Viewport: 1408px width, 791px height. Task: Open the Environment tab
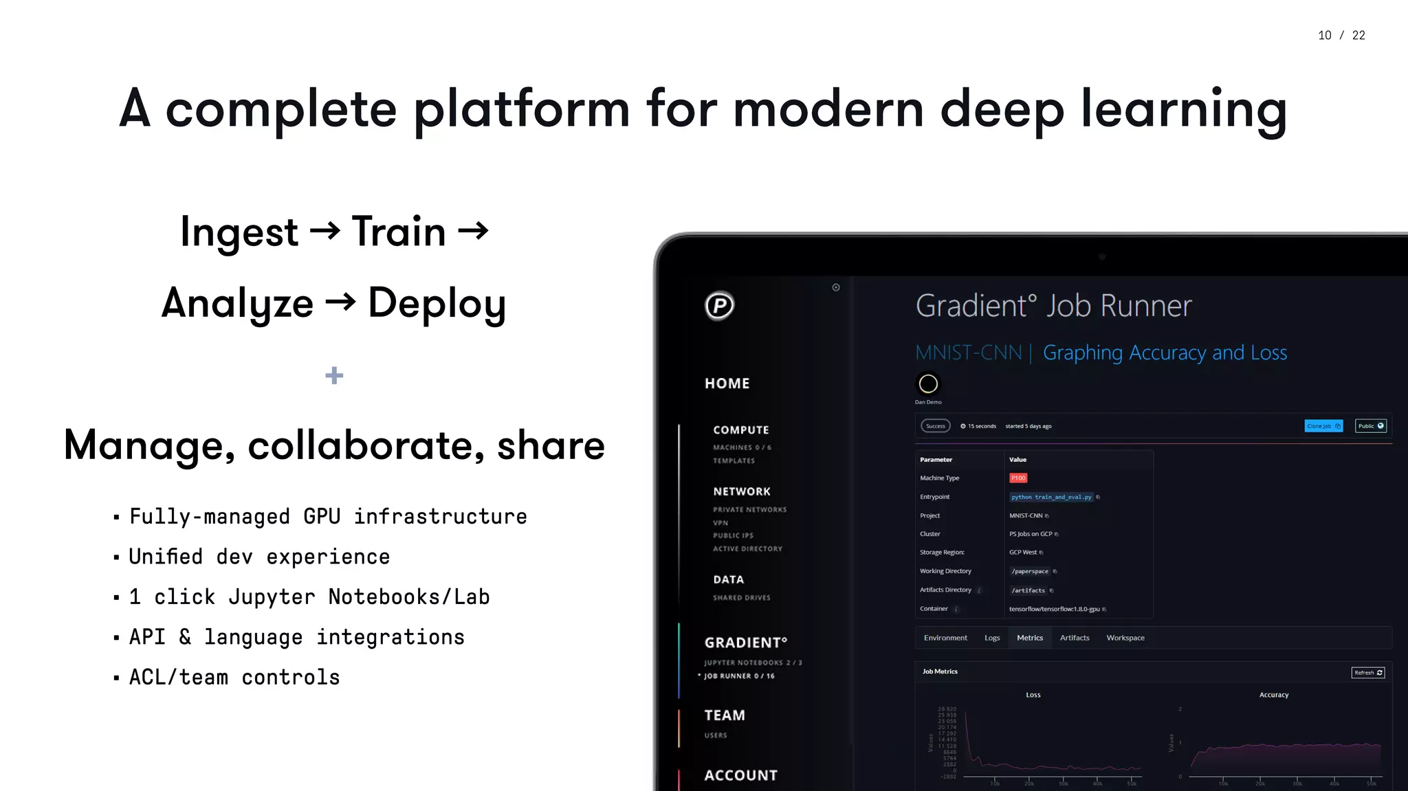pos(945,638)
